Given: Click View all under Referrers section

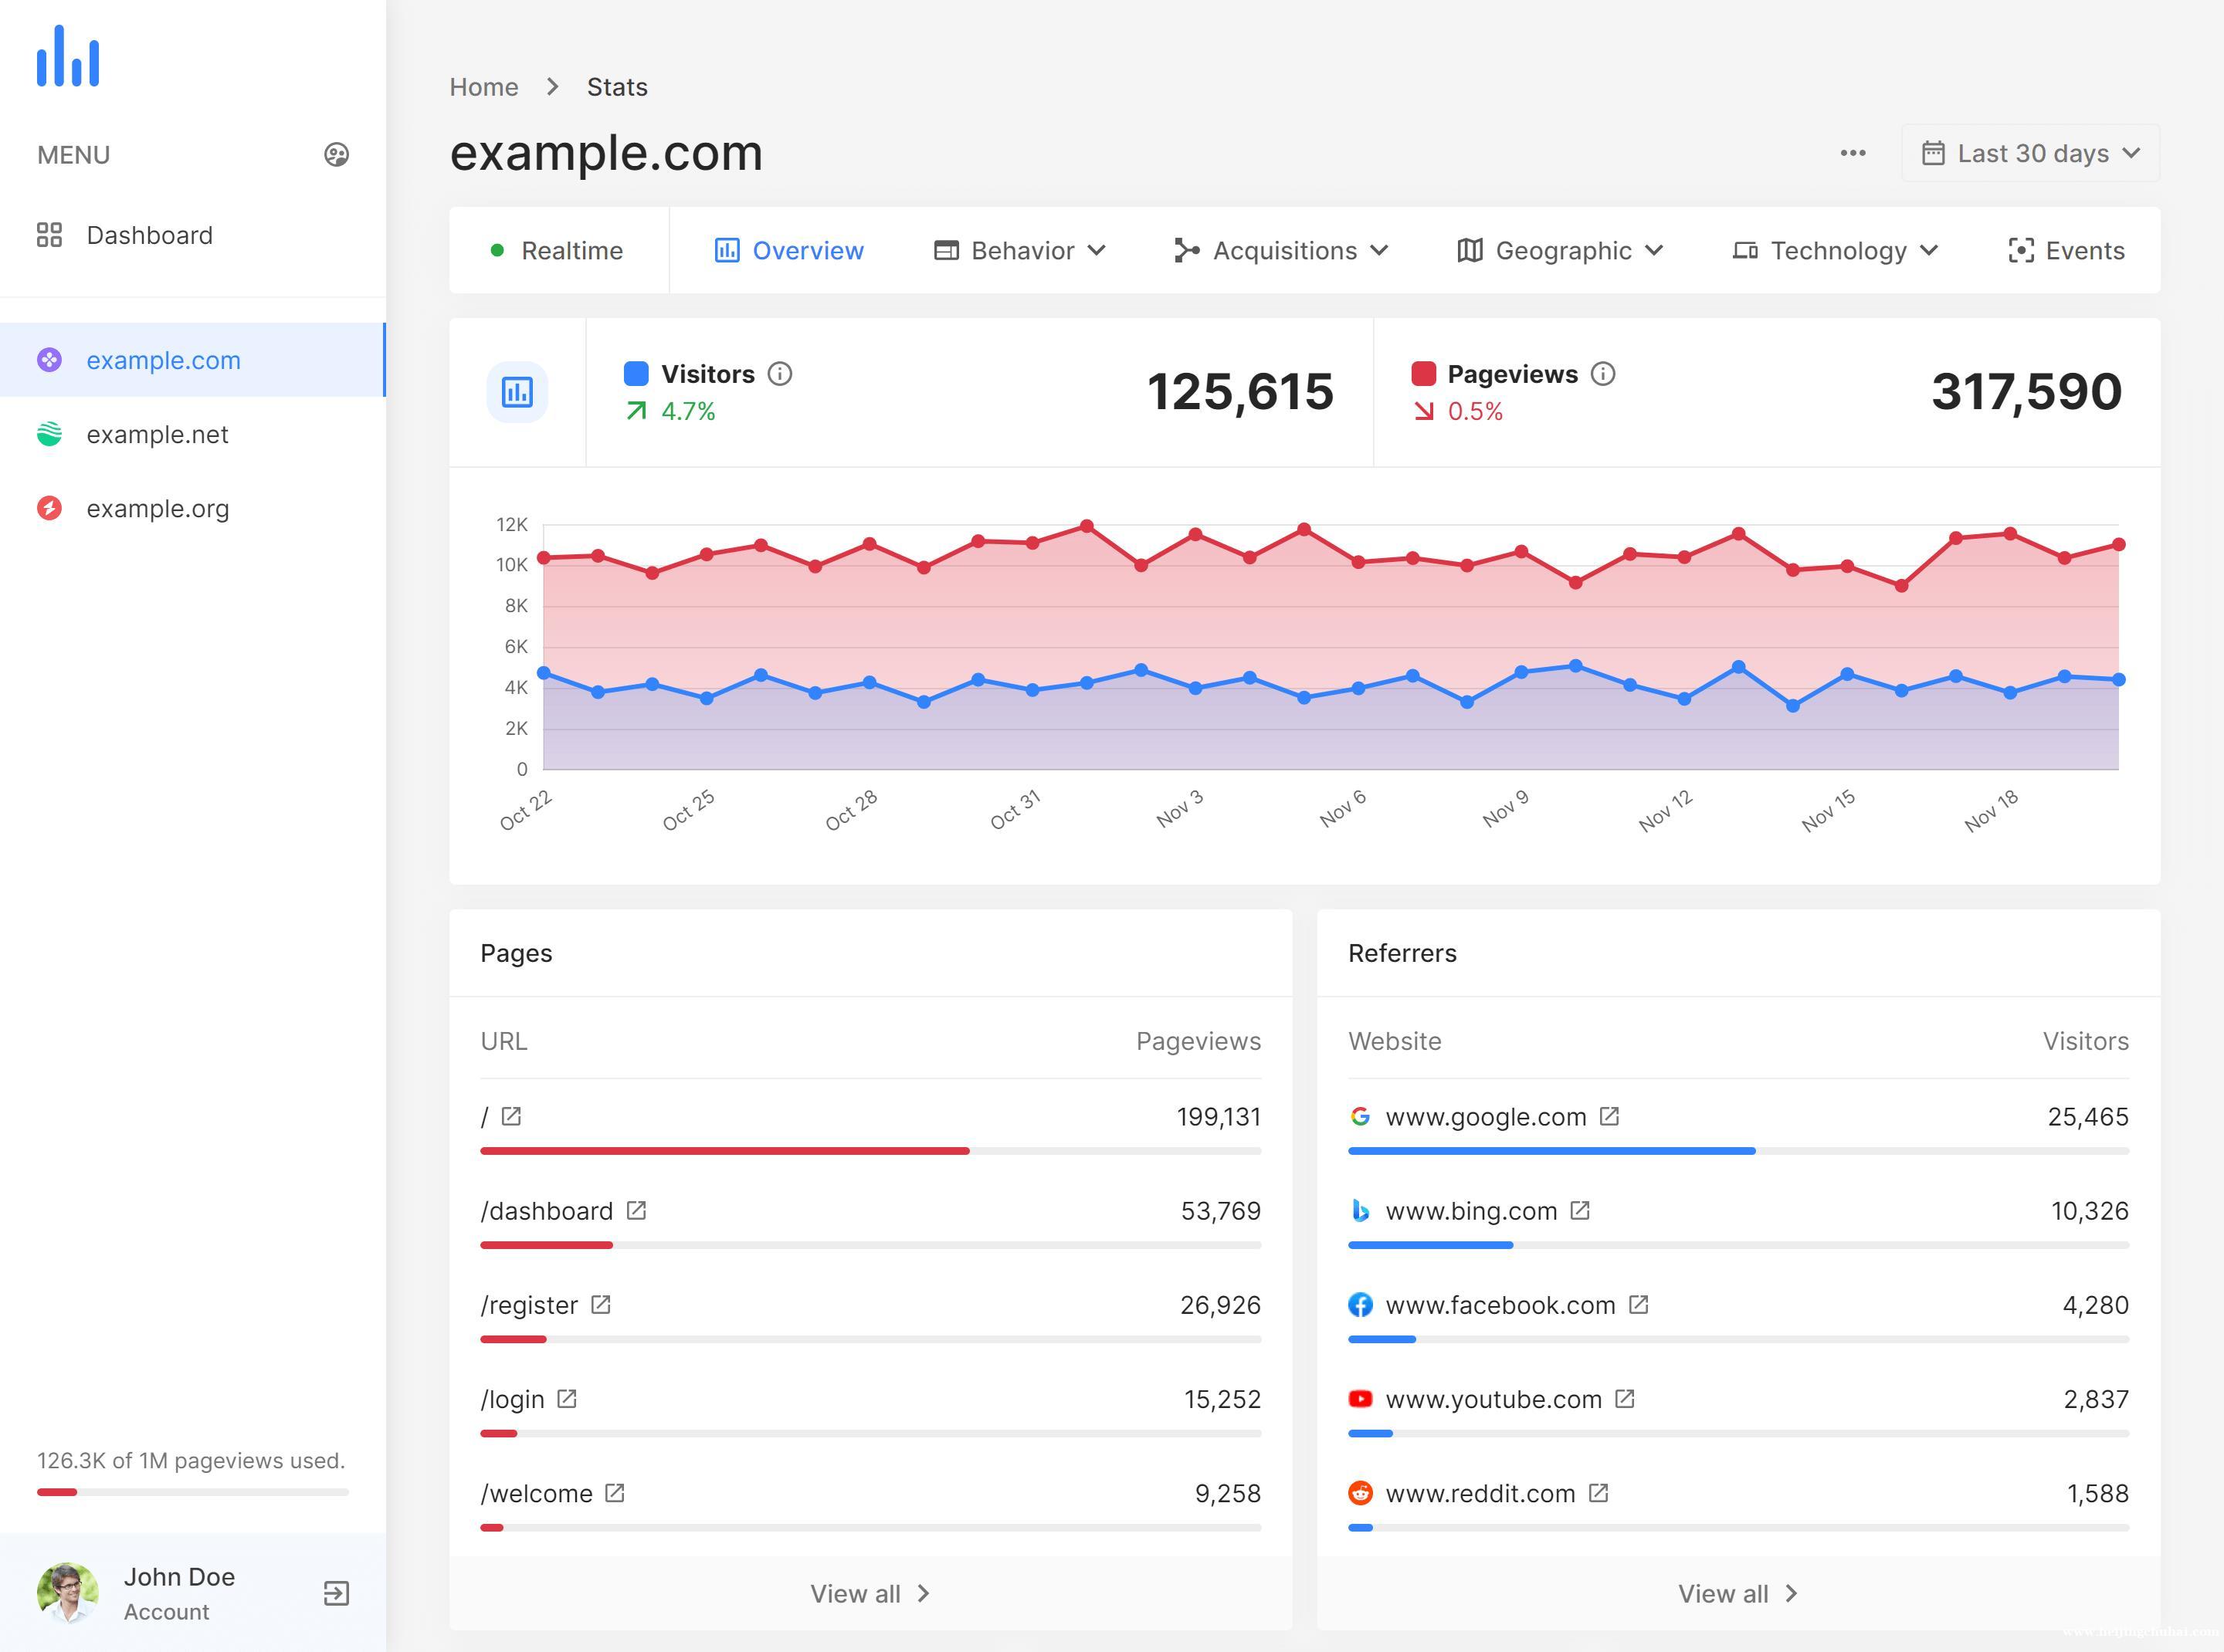Looking at the screenshot, I should [1737, 1591].
